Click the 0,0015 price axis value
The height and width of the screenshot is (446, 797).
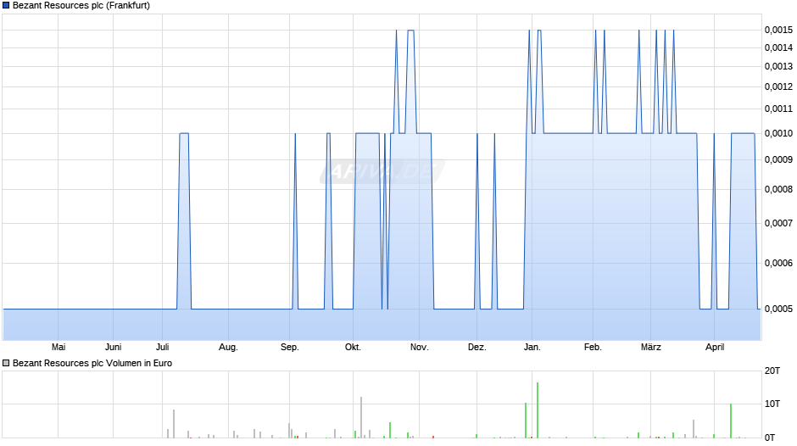coord(778,30)
